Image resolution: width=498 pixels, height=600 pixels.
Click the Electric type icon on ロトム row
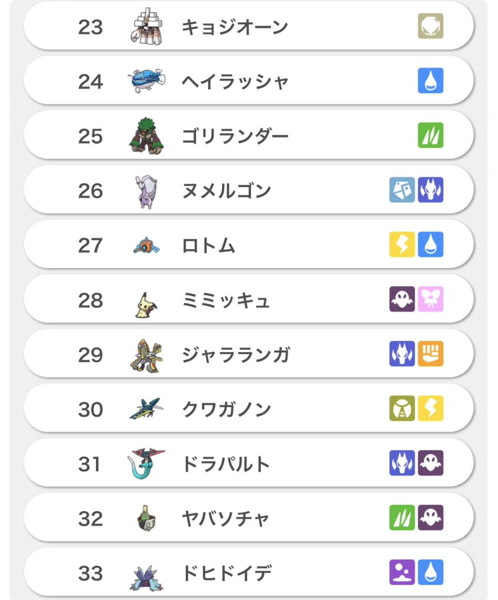point(402,244)
